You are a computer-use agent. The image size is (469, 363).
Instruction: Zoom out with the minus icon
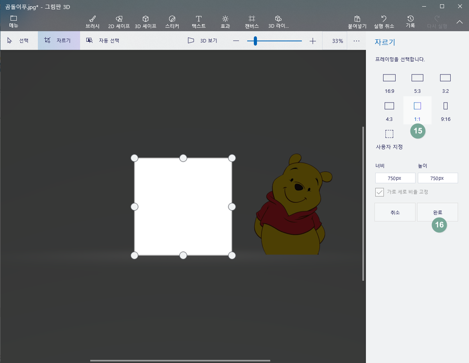(x=236, y=41)
